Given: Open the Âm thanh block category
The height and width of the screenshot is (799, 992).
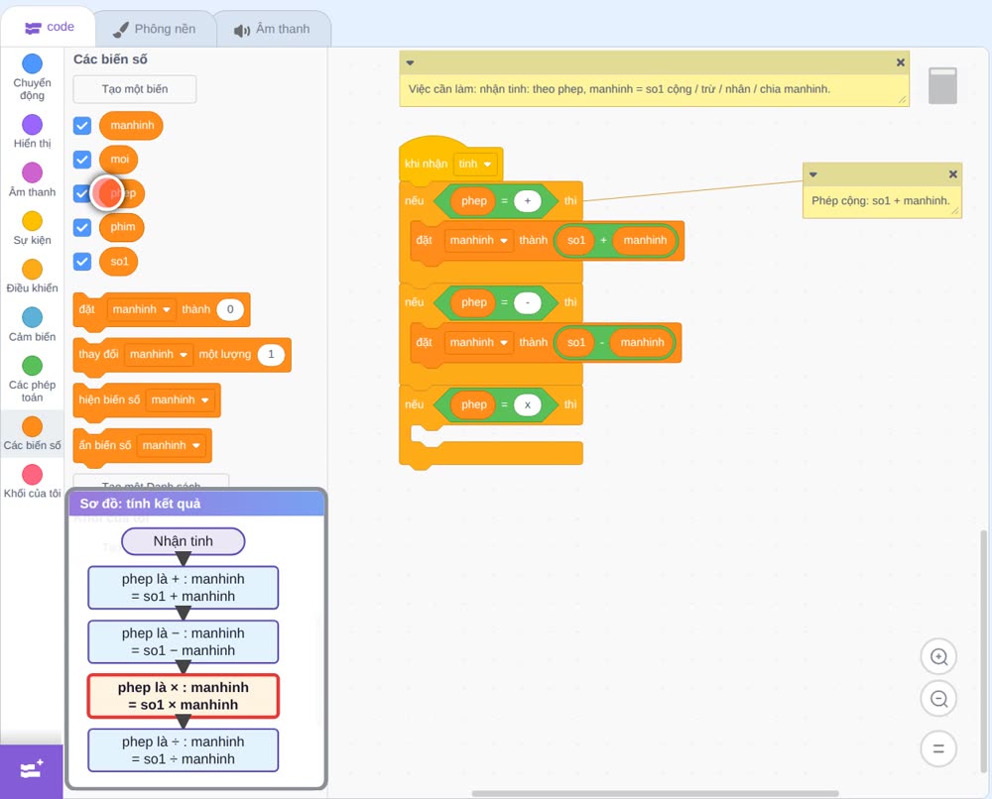Looking at the screenshot, I should tap(33, 180).
